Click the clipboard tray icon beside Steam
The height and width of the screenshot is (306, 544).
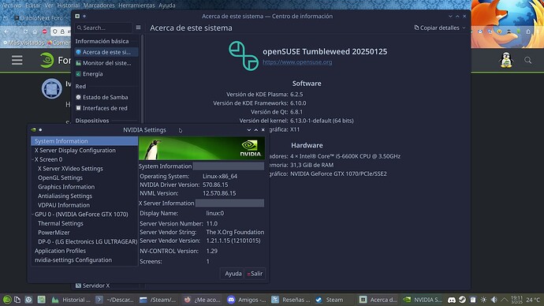pos(473,300)
